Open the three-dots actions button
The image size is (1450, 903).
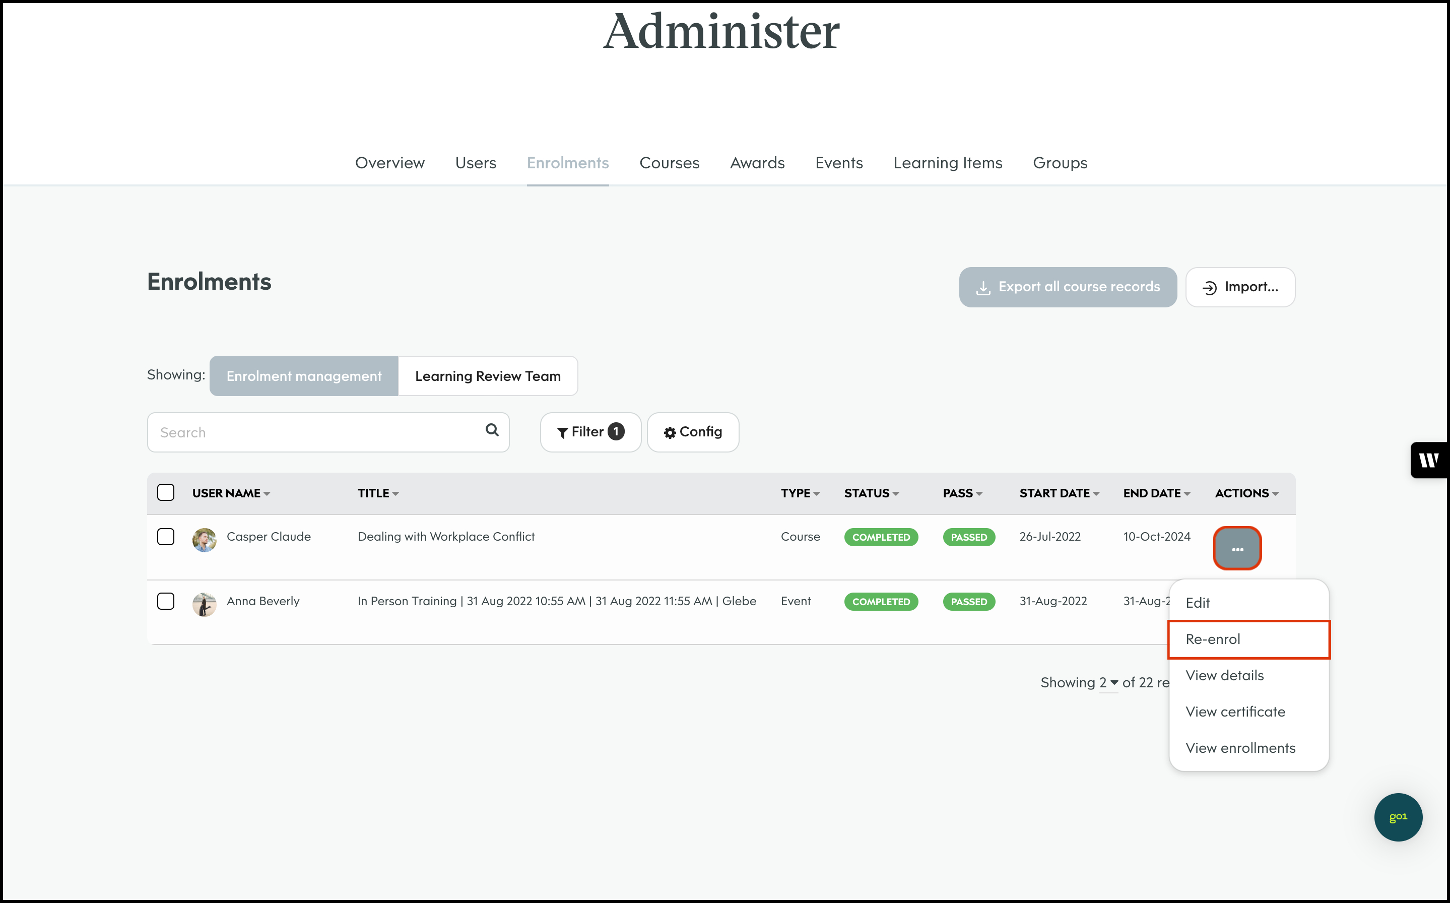pyautogui.click(x=1237, y=548)
